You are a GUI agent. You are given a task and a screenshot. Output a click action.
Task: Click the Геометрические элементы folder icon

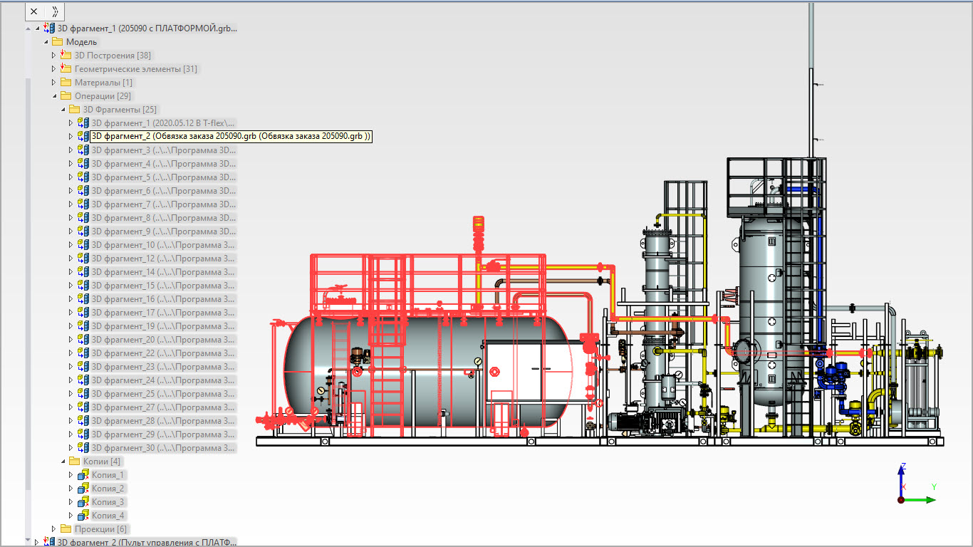(66, 69)
